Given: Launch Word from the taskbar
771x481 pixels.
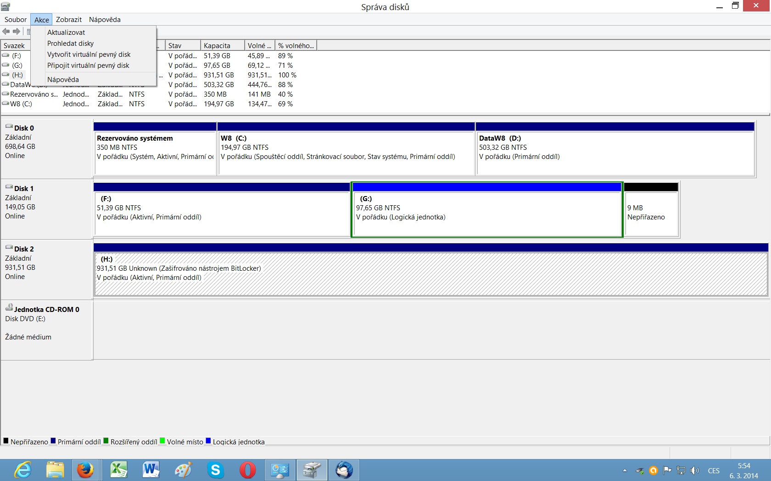Looking at the screenshot, I should (x=151, y=470).
